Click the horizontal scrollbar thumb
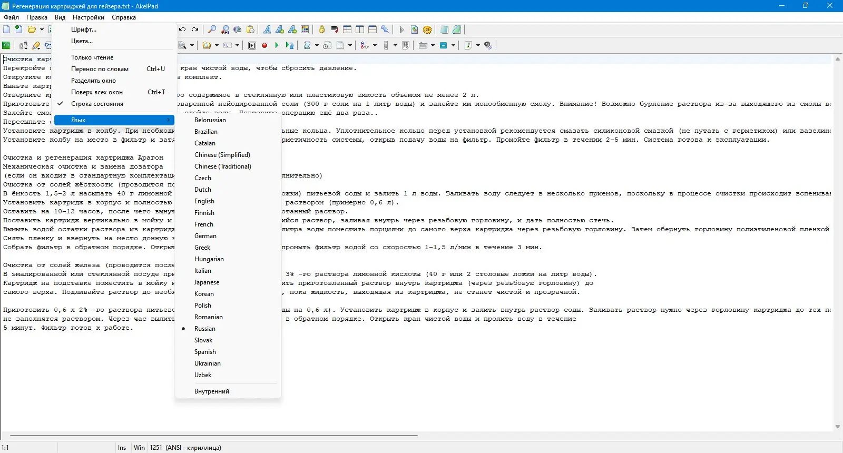Screen dimensions: 843x453 (213, 436)
